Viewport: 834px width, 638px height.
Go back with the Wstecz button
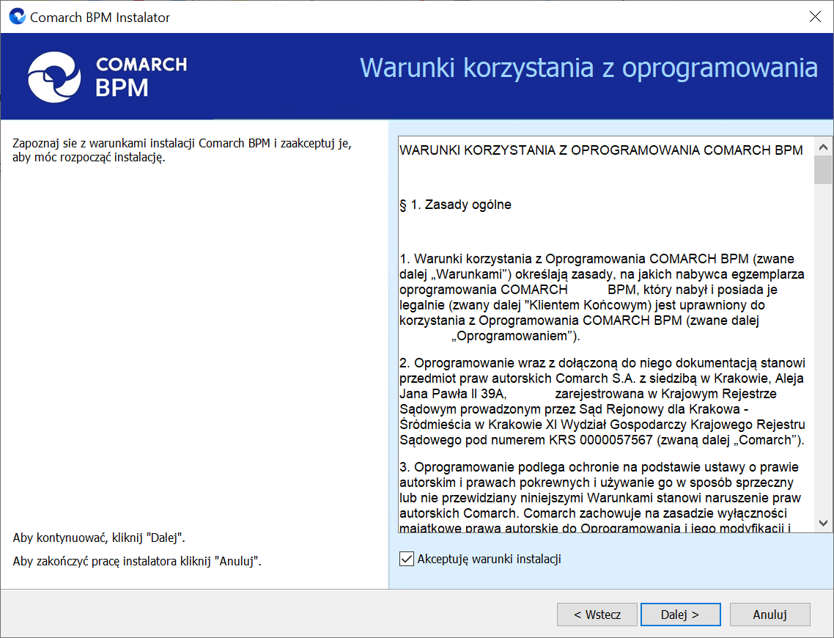[597, 615]
